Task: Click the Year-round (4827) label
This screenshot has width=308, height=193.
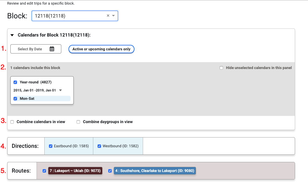Action: [x=36, y=82]
